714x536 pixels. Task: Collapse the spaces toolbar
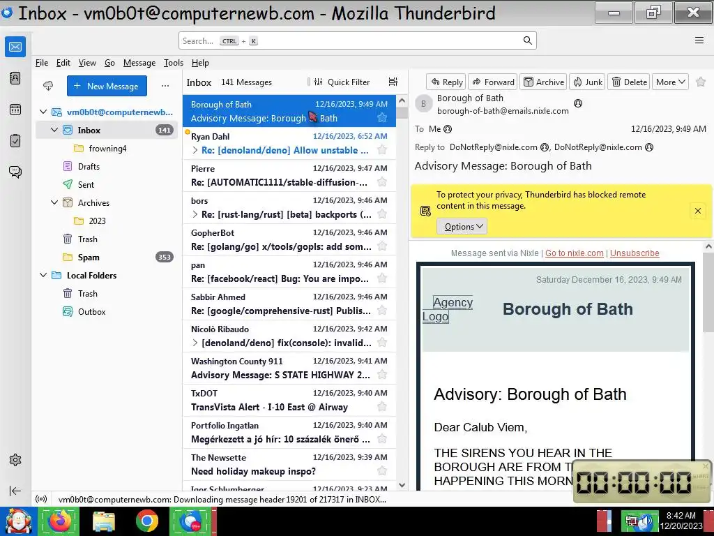[x=15, y=491]
